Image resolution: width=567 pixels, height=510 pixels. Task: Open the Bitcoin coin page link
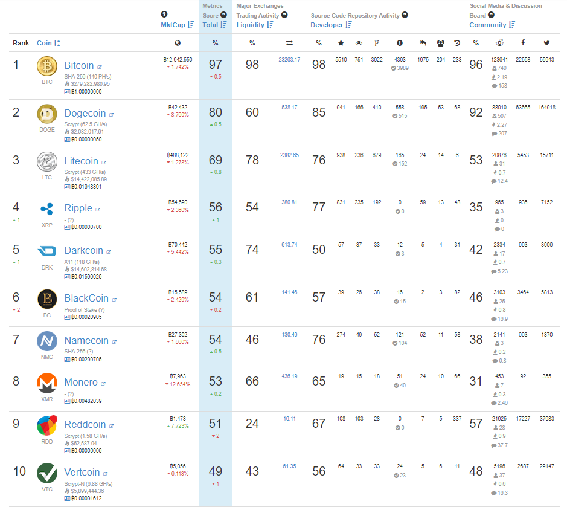pyautogui.click(x=79, y=65)
